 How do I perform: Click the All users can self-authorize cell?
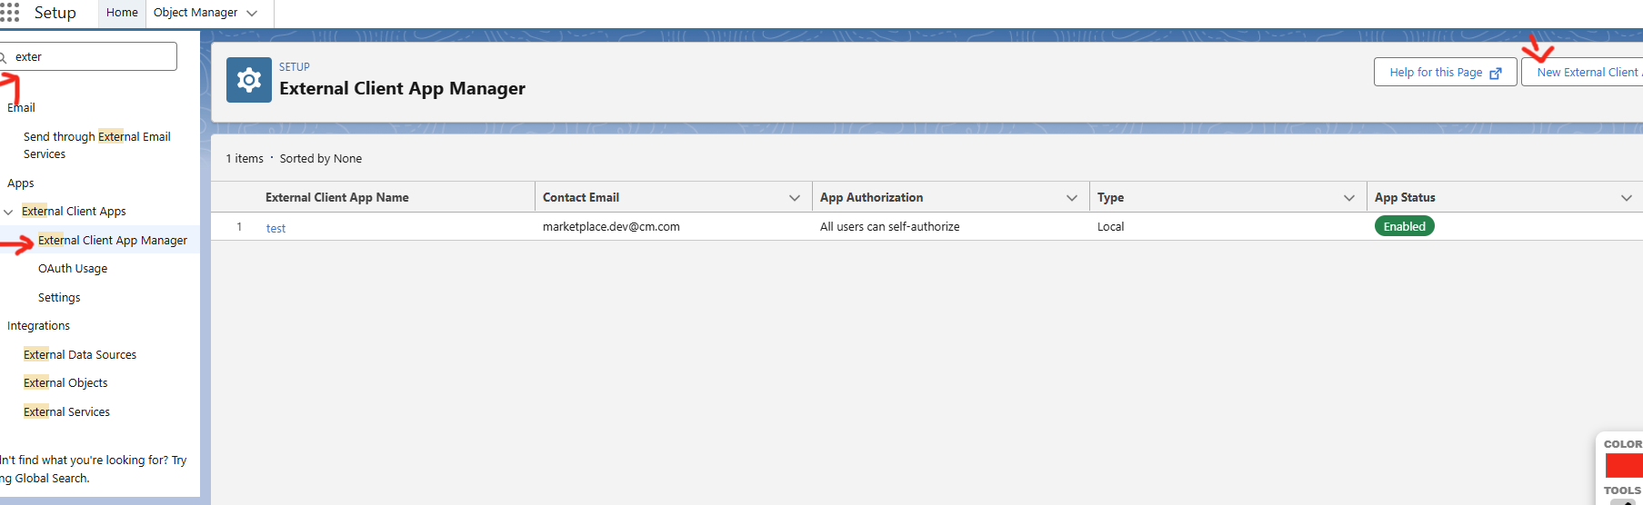click(x=889, y=227)
